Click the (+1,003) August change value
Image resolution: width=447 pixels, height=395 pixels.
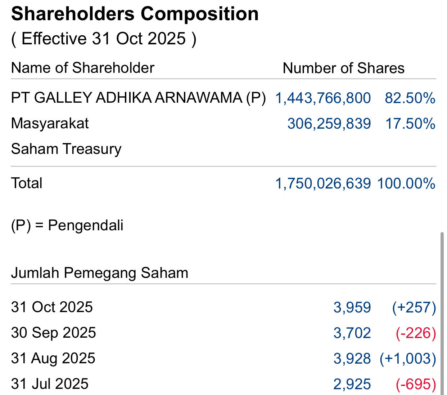tap(408, 359)
